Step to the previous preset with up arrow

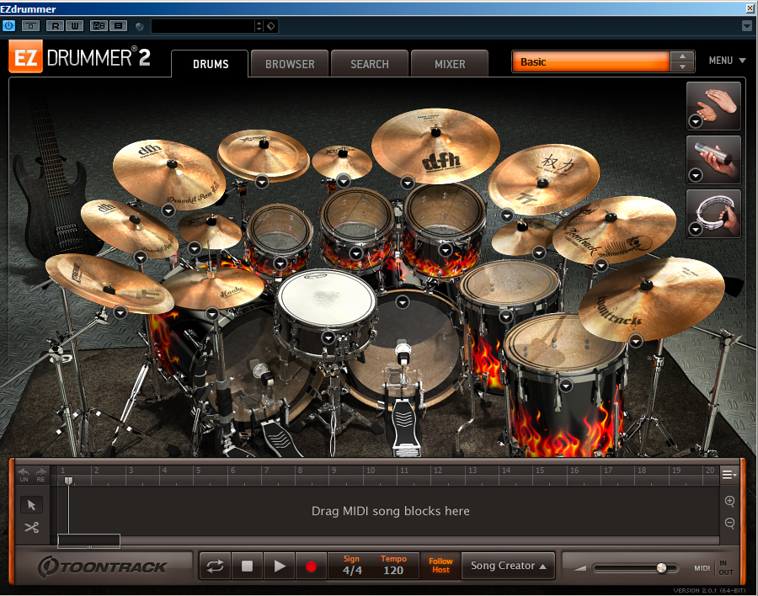tap(682, 56)
